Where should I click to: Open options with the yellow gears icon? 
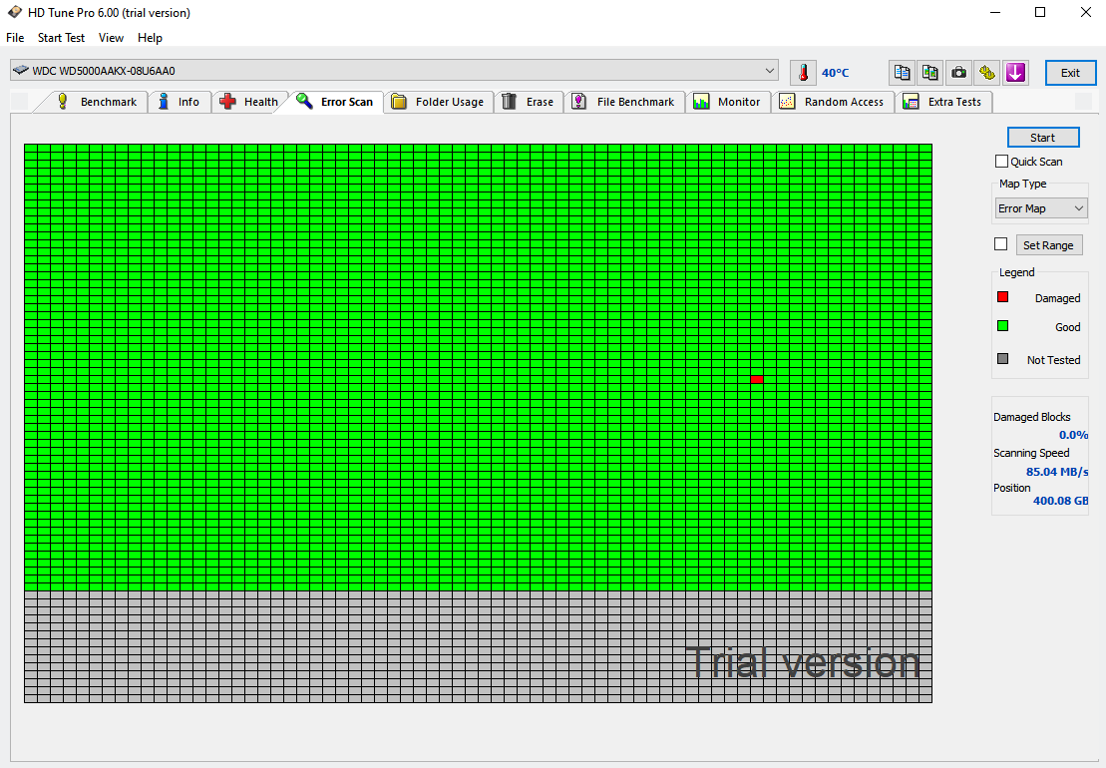[x=986, y=73]
